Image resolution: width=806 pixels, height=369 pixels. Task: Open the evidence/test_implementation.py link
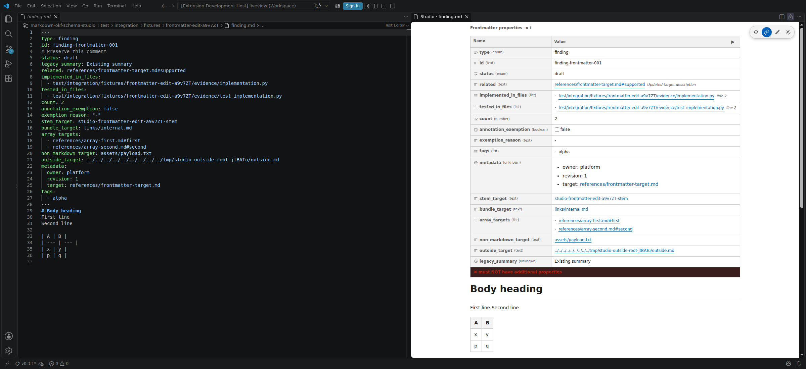[x=641, y=108]
